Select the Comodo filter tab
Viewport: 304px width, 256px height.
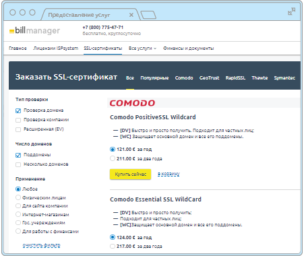coord(184,78)
